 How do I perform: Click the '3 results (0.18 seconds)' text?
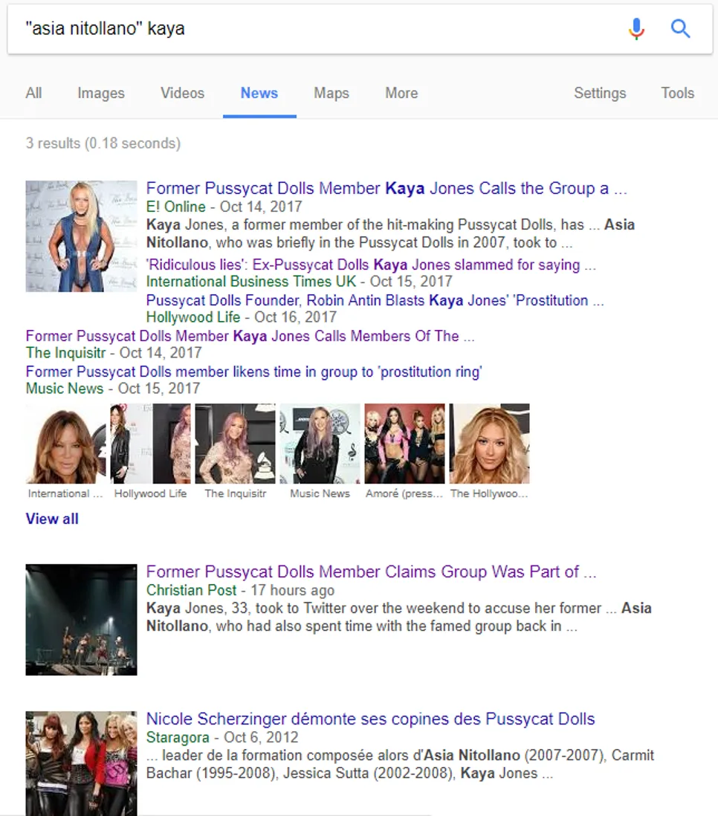103,143
